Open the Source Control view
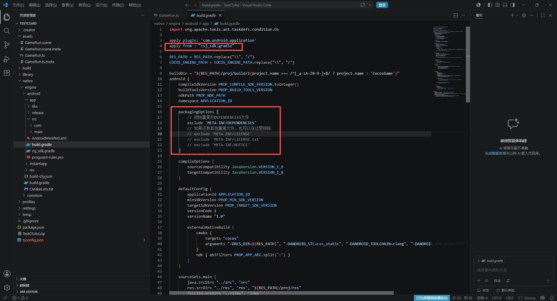The width and height of the screenshot is (557, 301). (x=7, y=45)
